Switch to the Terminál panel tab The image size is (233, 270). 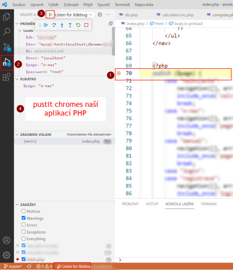[209, 204]
